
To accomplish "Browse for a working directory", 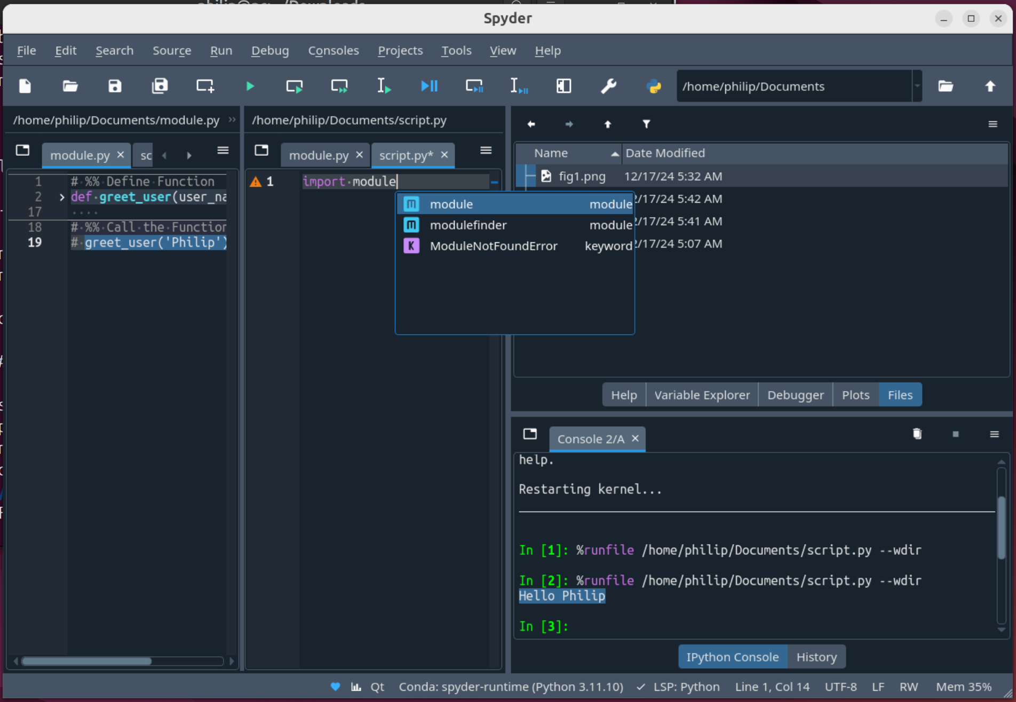I will pyautogui.click(x=946, y=86).
